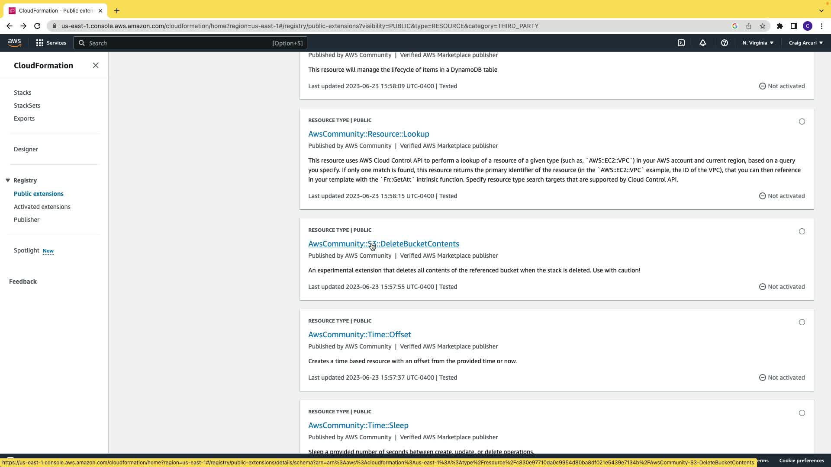Open the AWS help question mark icon

[724, 43]
